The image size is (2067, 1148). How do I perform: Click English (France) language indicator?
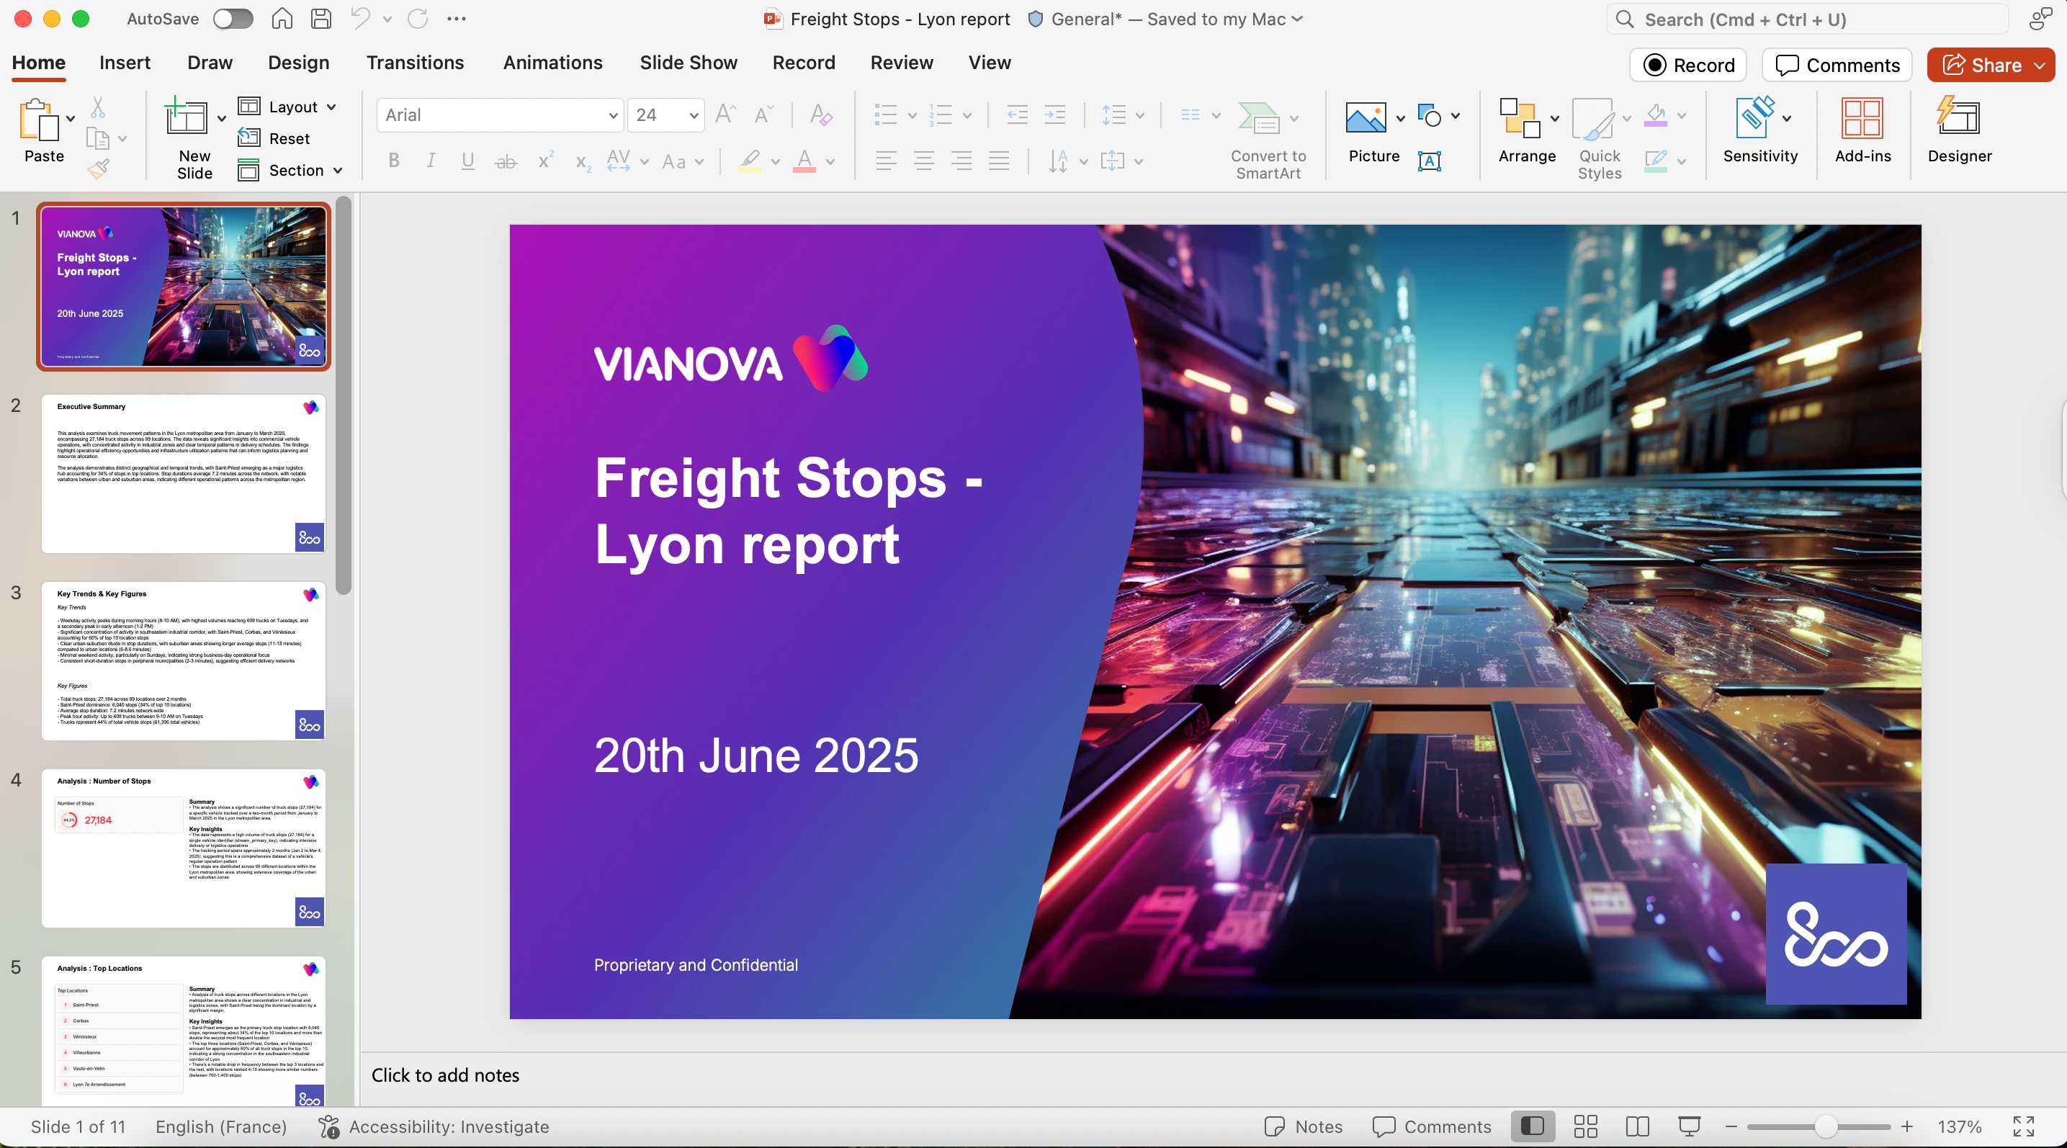coord(220,1126)
